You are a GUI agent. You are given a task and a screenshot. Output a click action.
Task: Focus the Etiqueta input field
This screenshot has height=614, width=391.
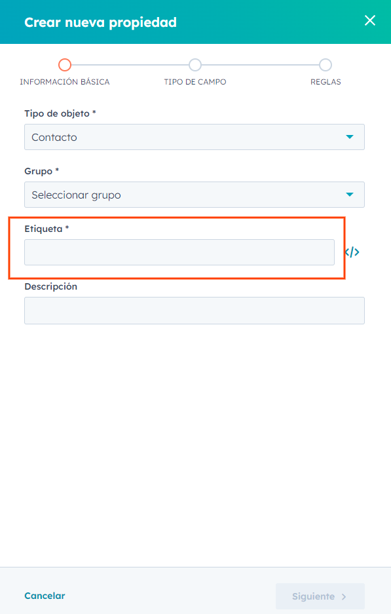point(179,252)
